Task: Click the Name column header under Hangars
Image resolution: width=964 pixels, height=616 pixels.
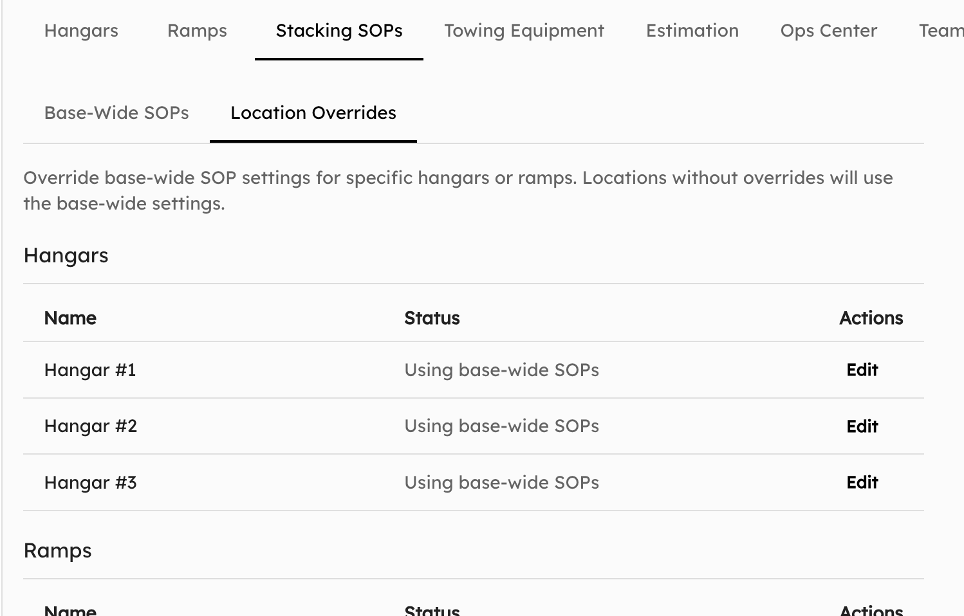Action: [70, 318]
